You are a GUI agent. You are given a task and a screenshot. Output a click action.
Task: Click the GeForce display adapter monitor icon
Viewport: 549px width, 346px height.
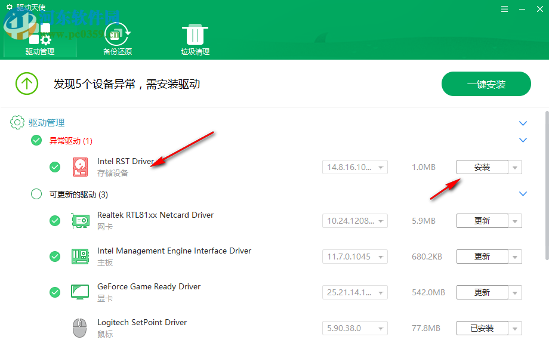80,292
